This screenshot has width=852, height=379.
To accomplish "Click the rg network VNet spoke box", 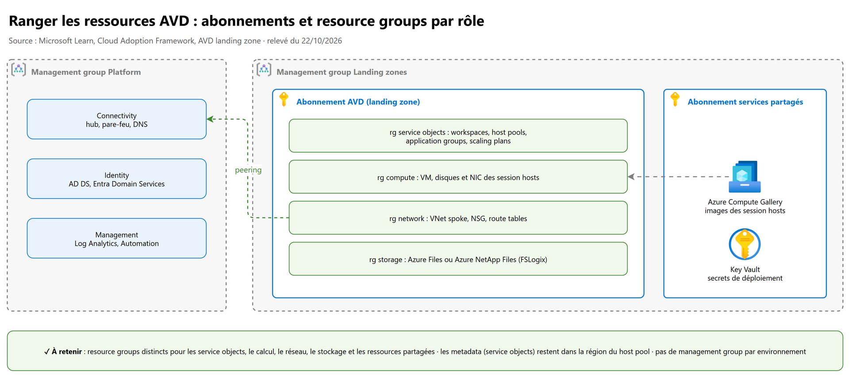I will click(x=458, y=218).
